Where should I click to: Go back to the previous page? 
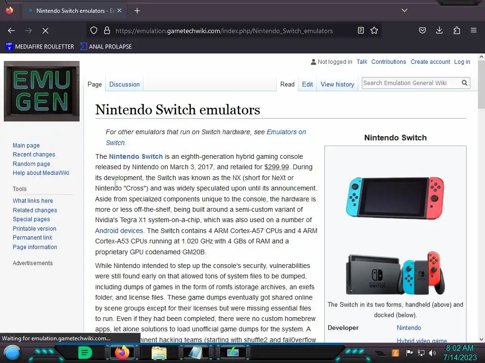point(11,31)
